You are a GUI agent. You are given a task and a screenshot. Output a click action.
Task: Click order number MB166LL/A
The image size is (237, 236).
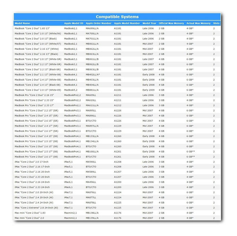(92, 151)
